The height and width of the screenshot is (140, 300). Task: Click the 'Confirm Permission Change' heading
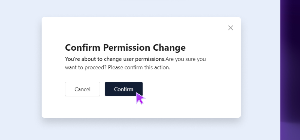(x=125, y=47)
